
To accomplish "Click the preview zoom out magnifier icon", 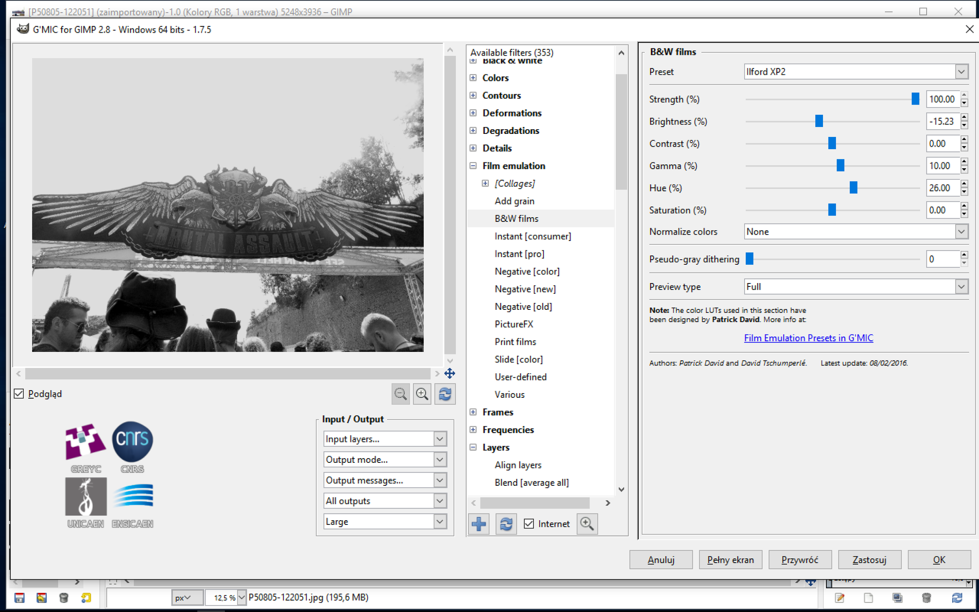I will (x=400, y=394).
